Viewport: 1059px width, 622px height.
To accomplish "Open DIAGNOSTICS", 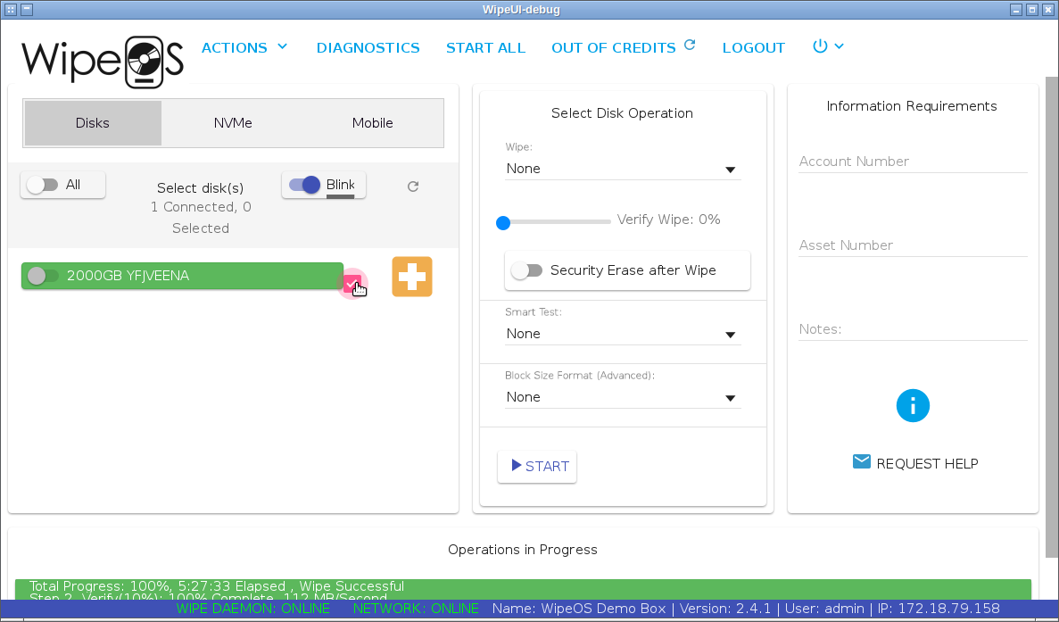I will click(368, 48).
